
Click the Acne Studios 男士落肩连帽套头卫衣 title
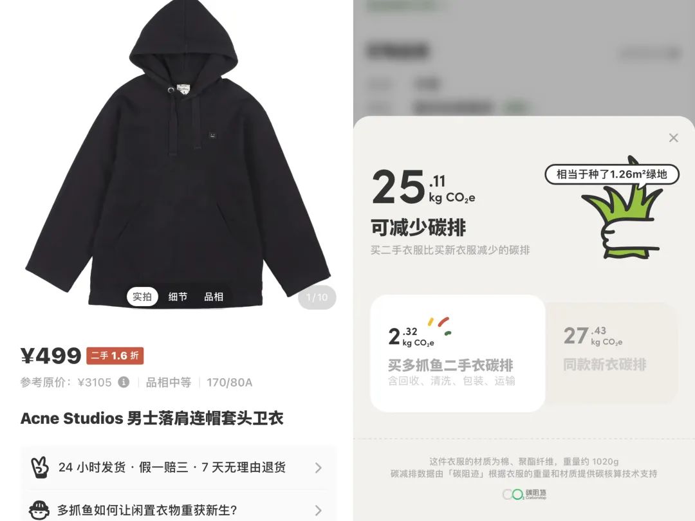pos(152,418)
